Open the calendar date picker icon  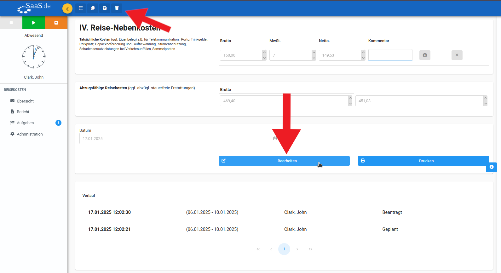(x=275, y=138)
